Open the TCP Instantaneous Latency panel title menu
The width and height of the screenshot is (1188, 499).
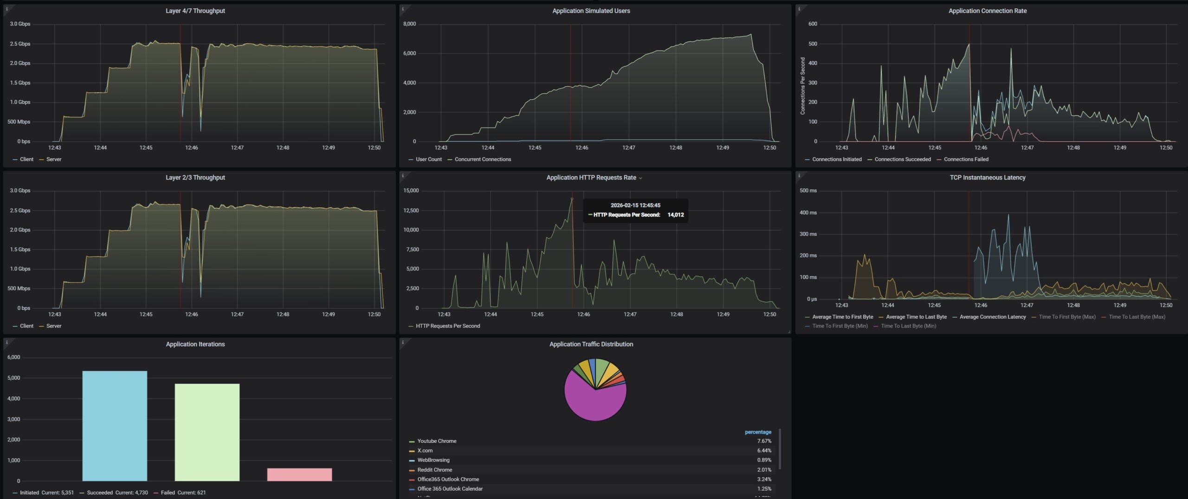coord(987,178)
